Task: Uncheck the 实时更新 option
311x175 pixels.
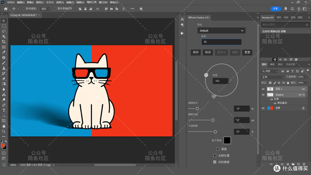Action: click(x=215, y=162)
